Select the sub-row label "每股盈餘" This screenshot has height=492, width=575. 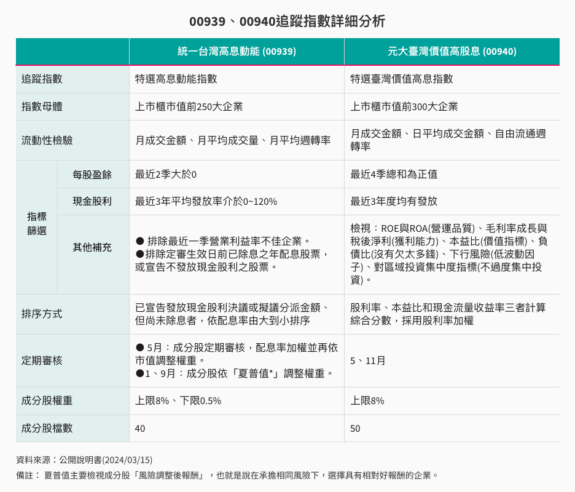(92, 175)
